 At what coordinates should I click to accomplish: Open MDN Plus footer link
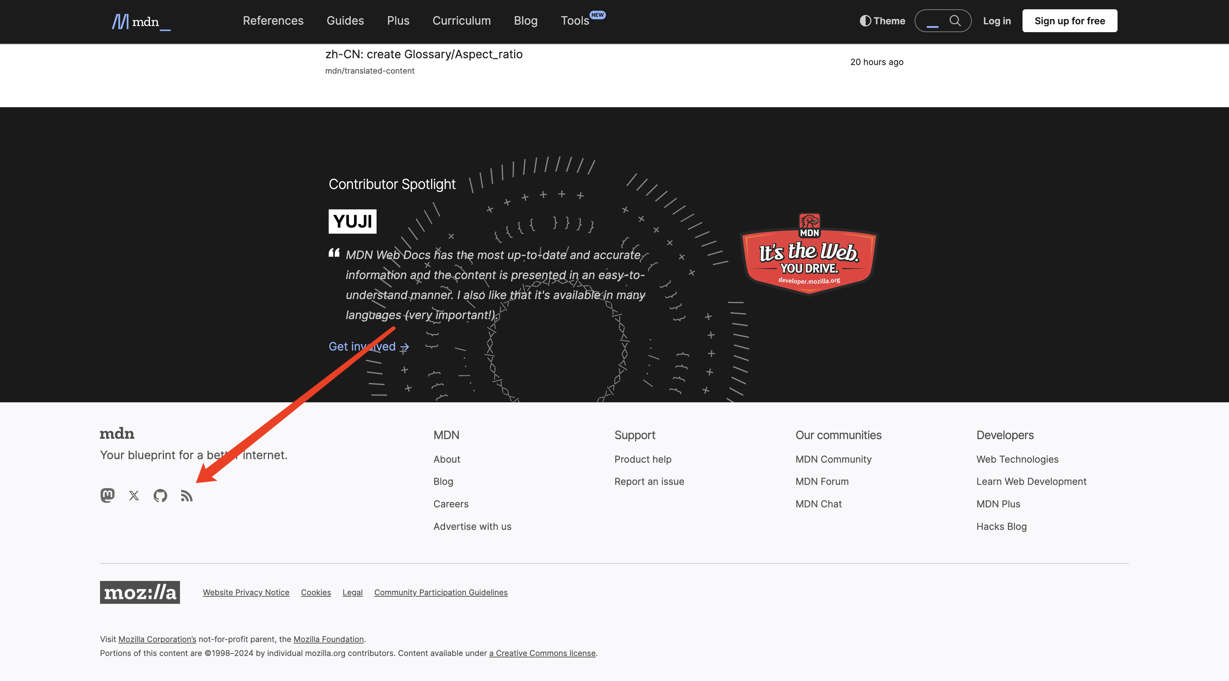pos(998,504)
